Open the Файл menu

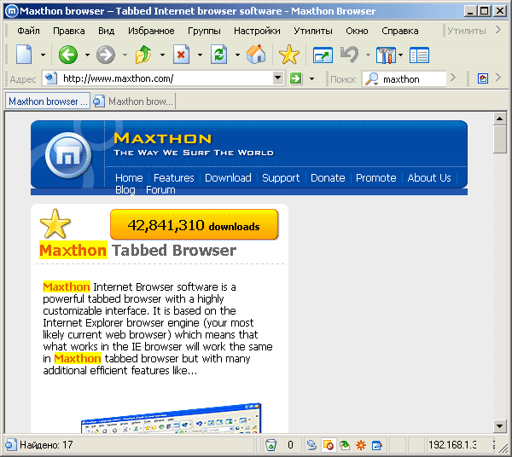(28, 31)
